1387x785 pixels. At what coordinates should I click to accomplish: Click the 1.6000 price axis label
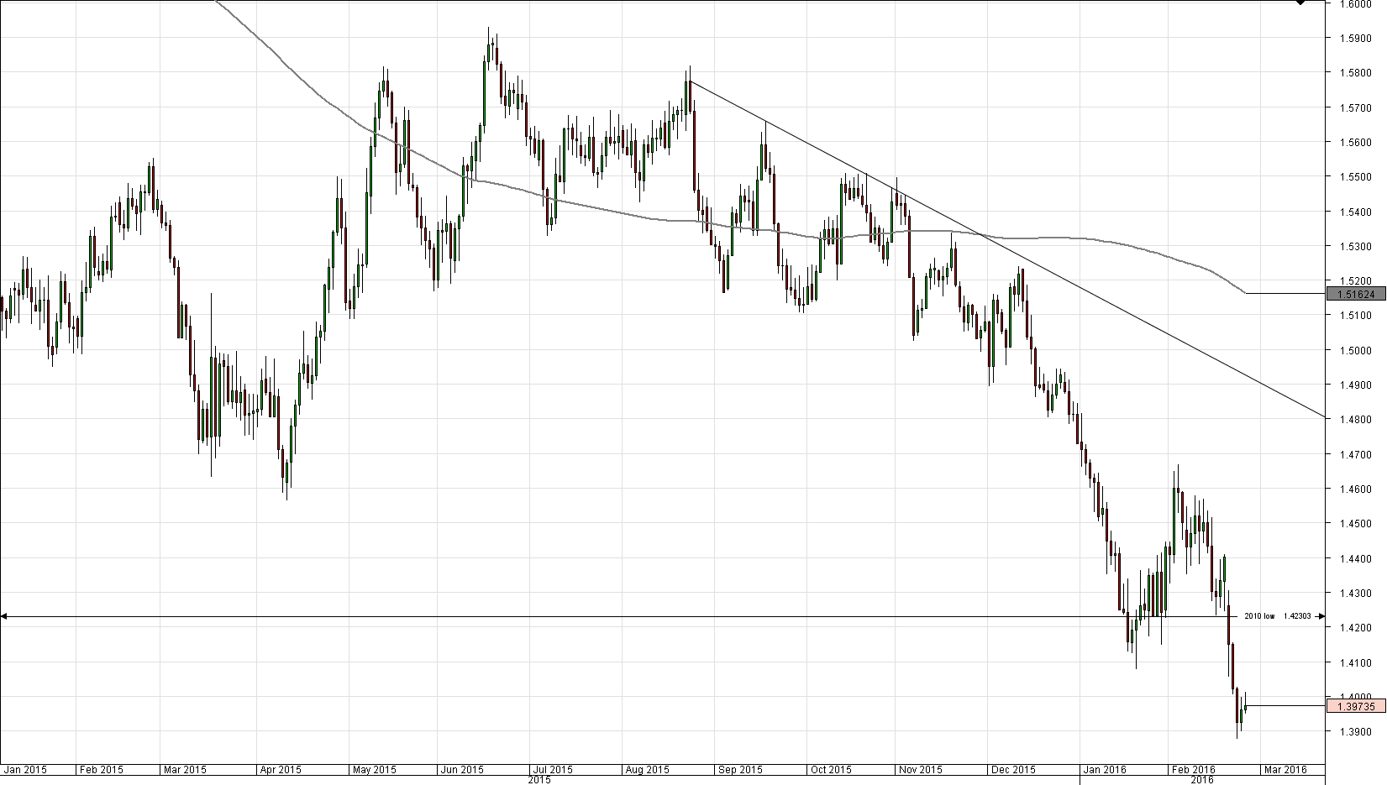click(1357, 3)
